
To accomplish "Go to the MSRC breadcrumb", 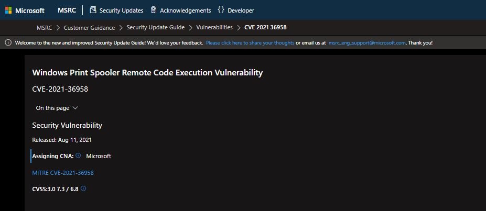I will coord(45,28).
